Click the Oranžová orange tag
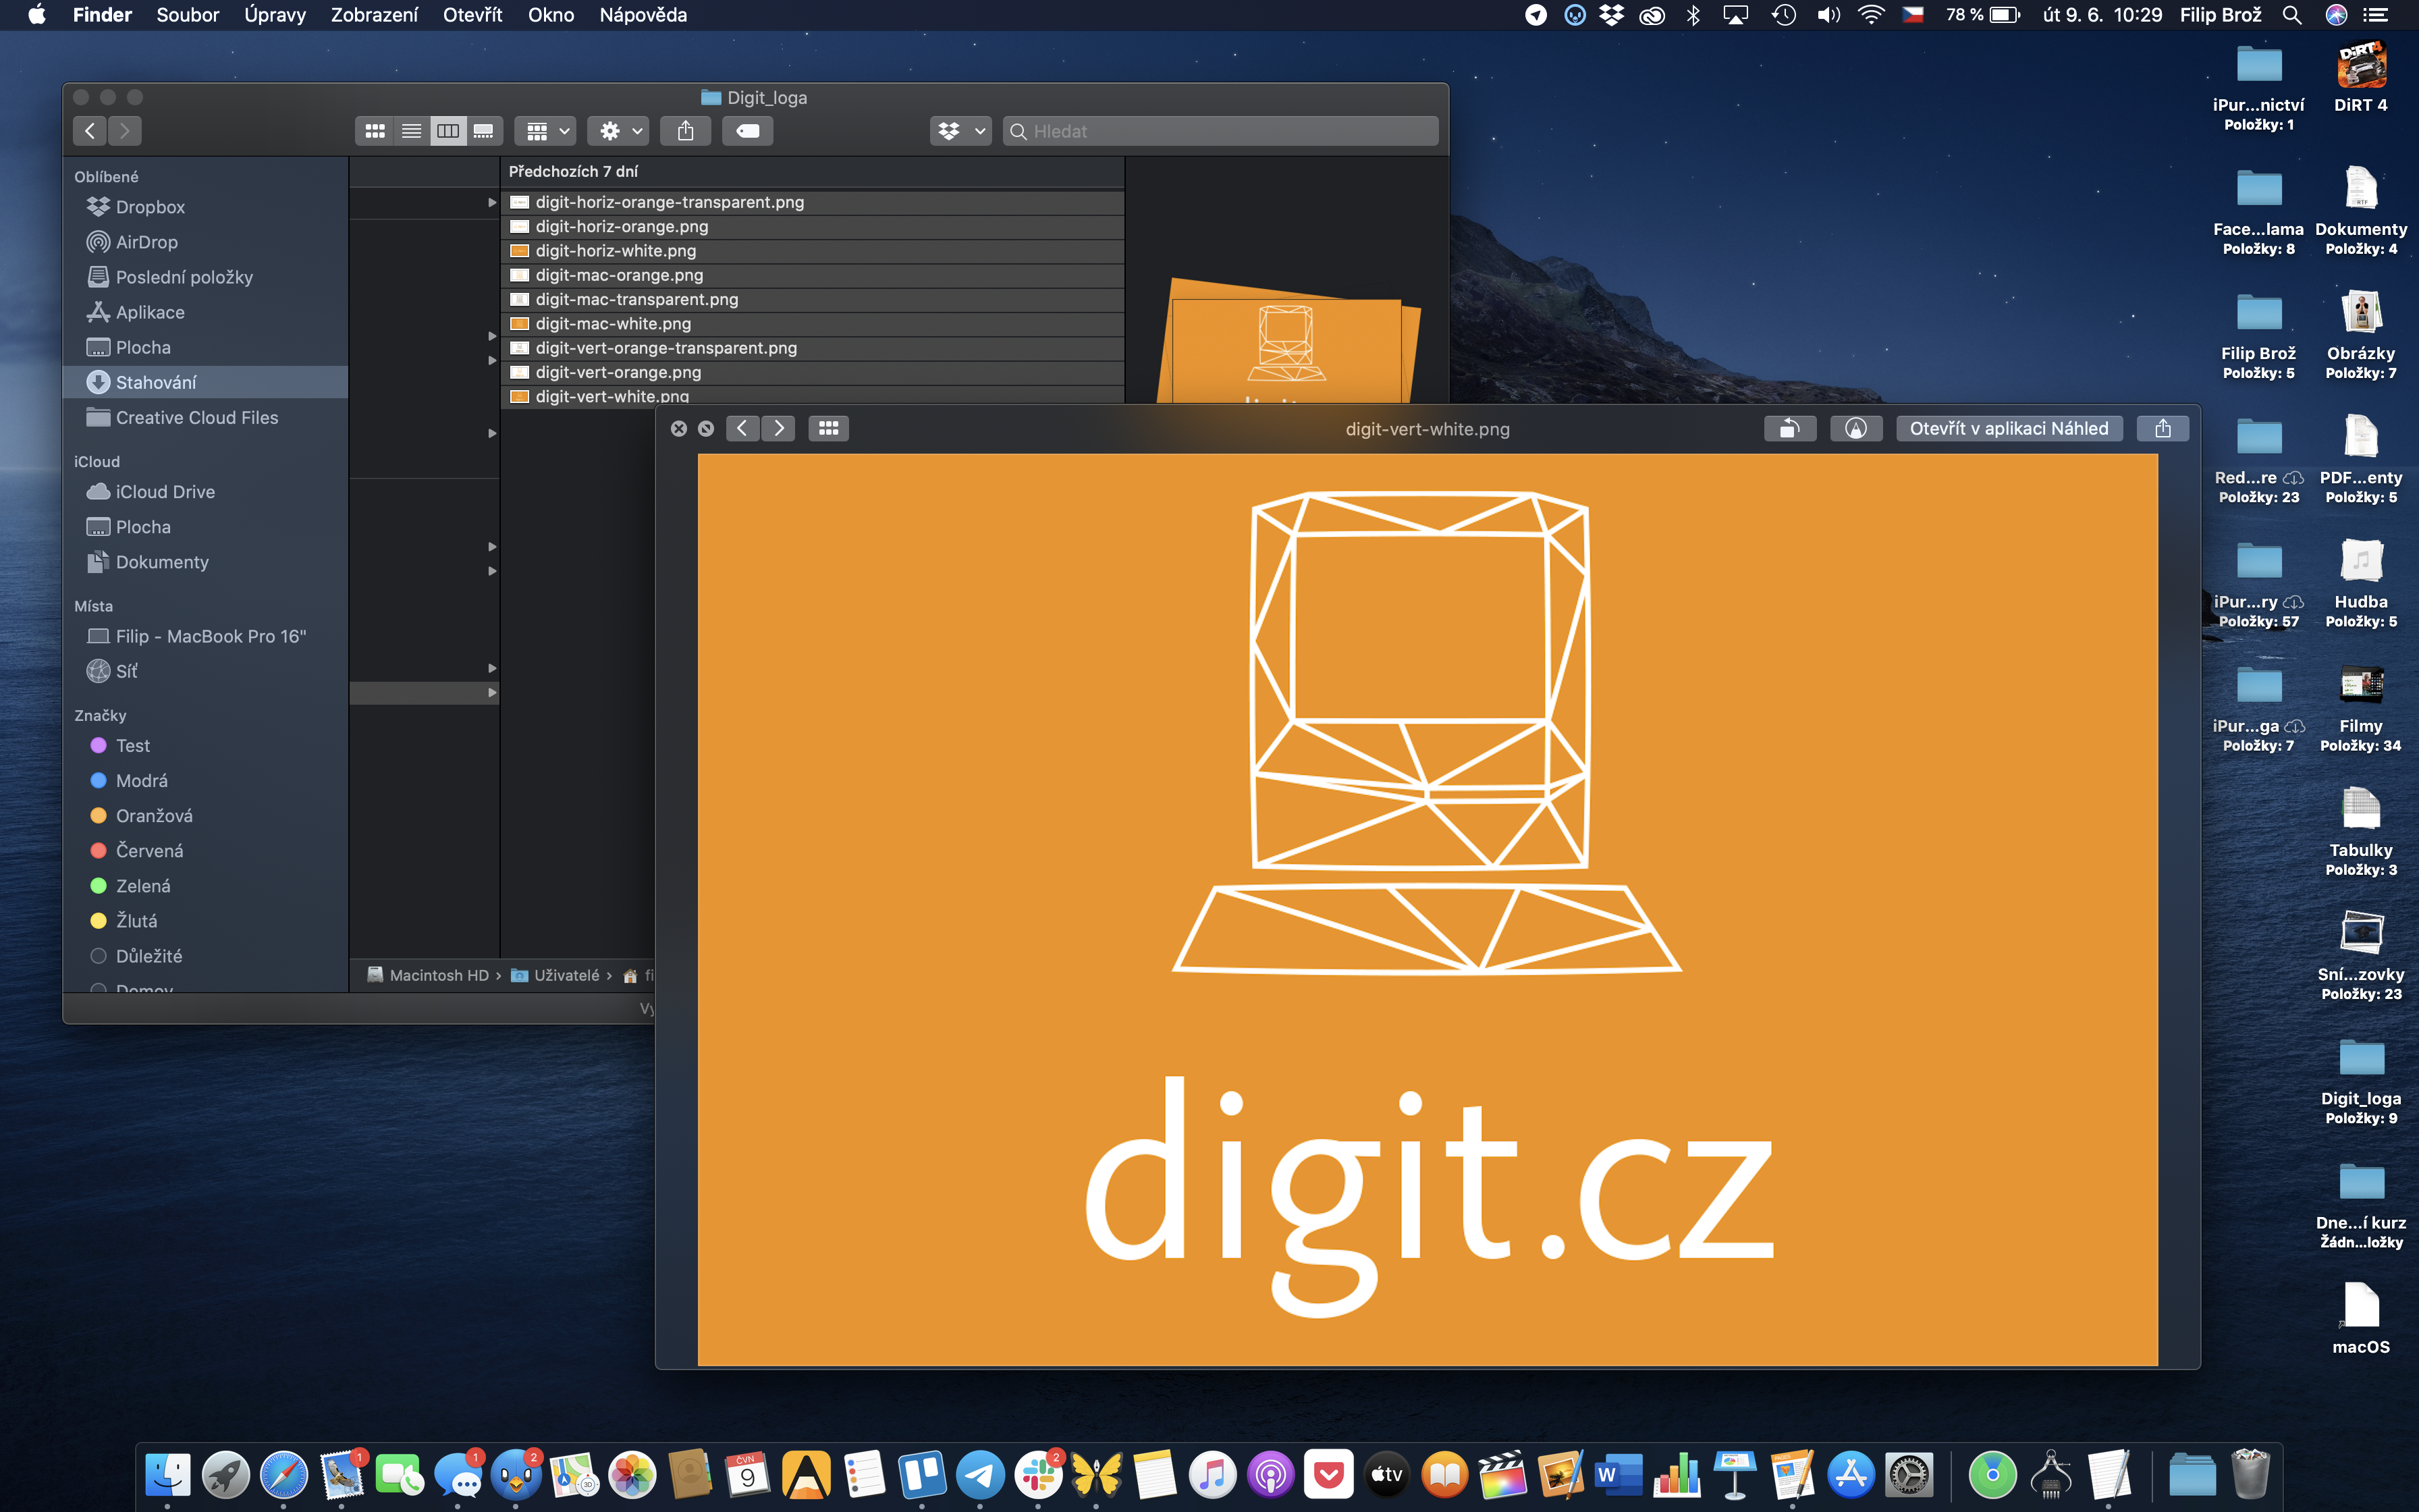This screenshot has height=1512, width=2419. [x=153, y=816]
